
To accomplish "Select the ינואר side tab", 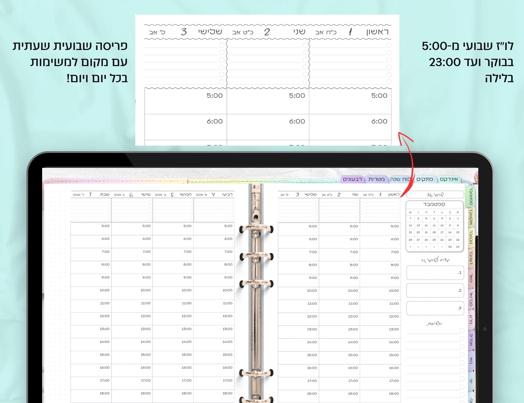I will (471, 278).
